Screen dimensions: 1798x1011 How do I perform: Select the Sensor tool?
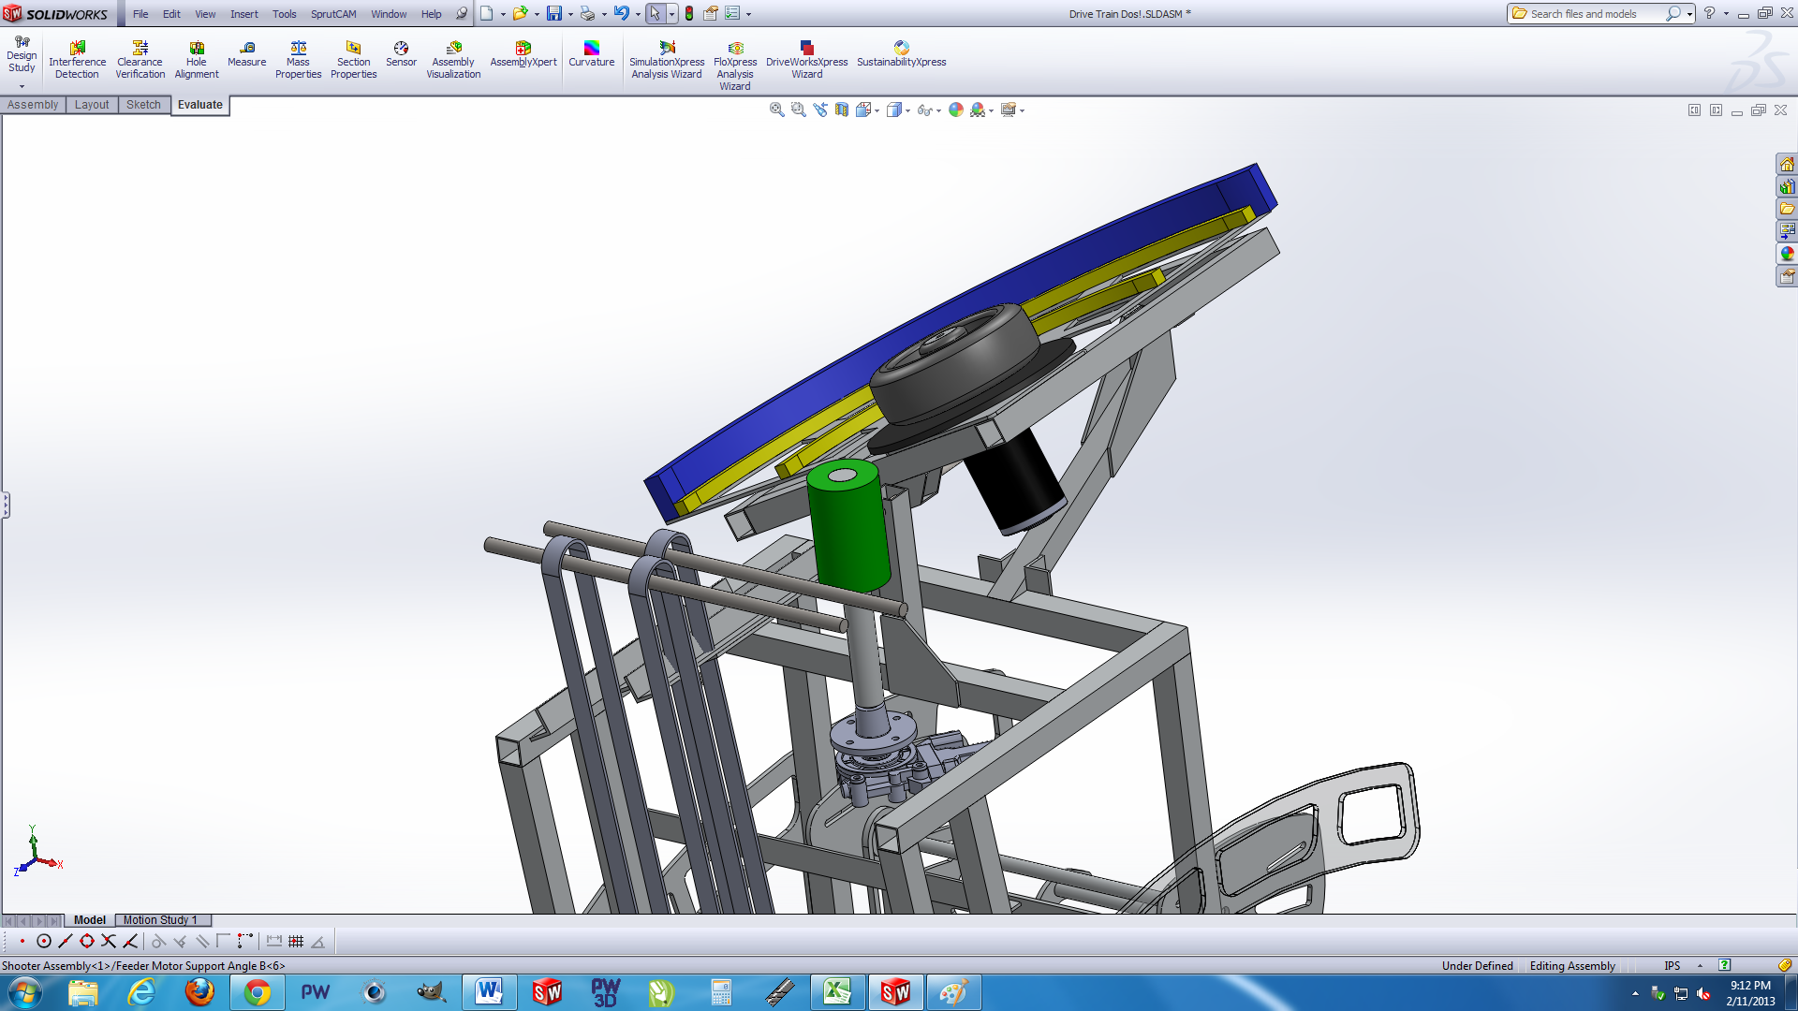pos(401,54)
